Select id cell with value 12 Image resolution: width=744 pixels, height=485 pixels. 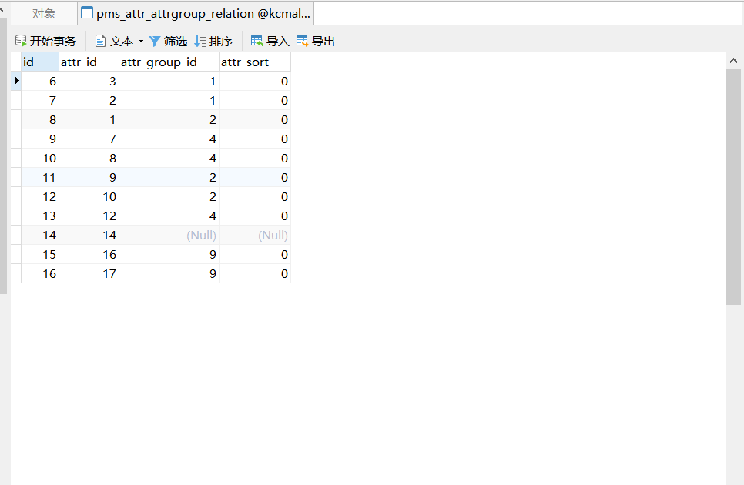(40, 197)
